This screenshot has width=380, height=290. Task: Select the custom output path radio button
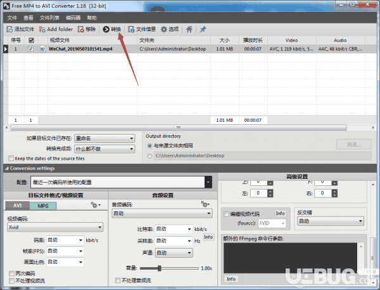click(x=149, y=156)
